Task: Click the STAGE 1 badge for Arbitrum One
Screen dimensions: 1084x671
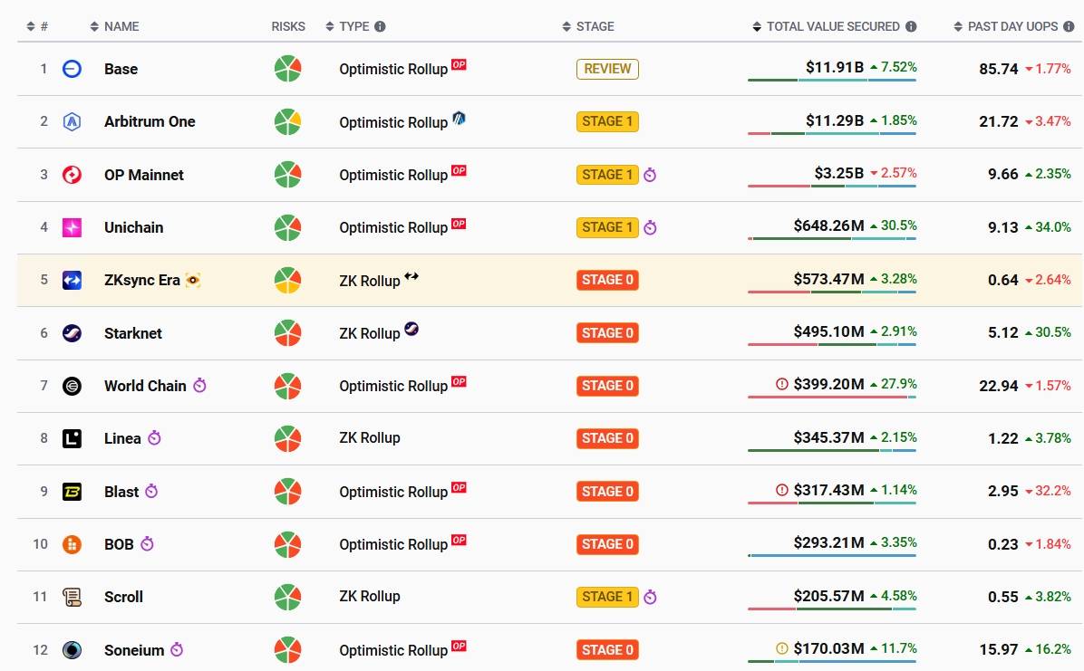Action: pyautogui.click(x=607, y=121)
